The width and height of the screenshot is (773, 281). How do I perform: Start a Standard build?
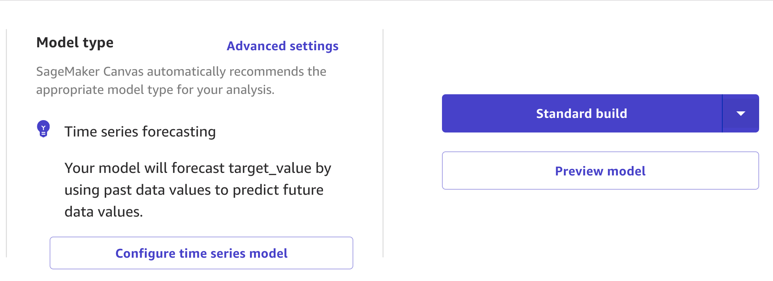(582, 114)
